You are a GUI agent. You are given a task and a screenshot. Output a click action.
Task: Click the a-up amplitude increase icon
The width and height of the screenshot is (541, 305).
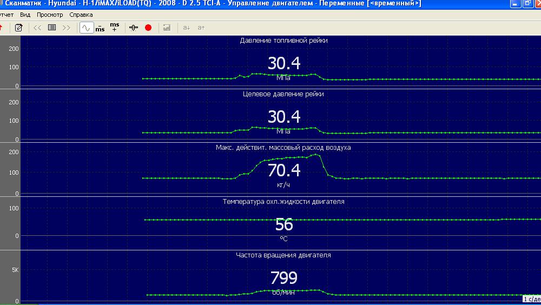coord(201,28)
